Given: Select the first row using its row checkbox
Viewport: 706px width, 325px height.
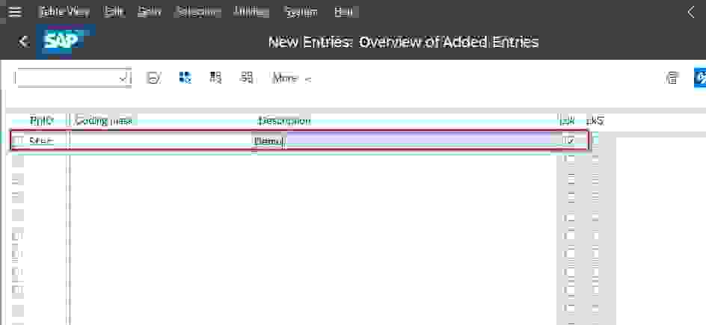Looking at the screenshot, I should (x=18, y=140).
